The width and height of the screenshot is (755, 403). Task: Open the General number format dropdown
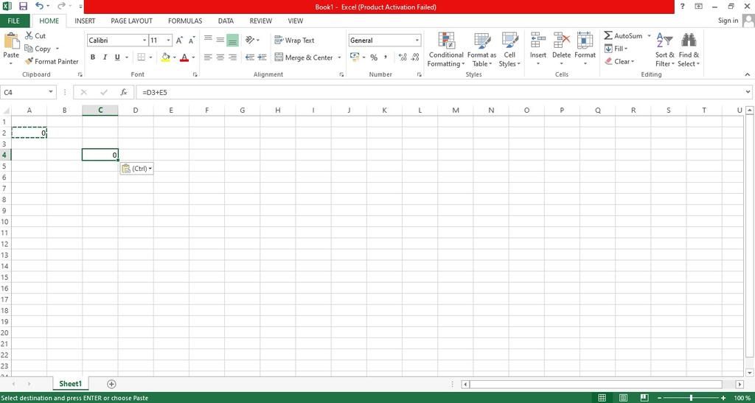tap(417, 41)
